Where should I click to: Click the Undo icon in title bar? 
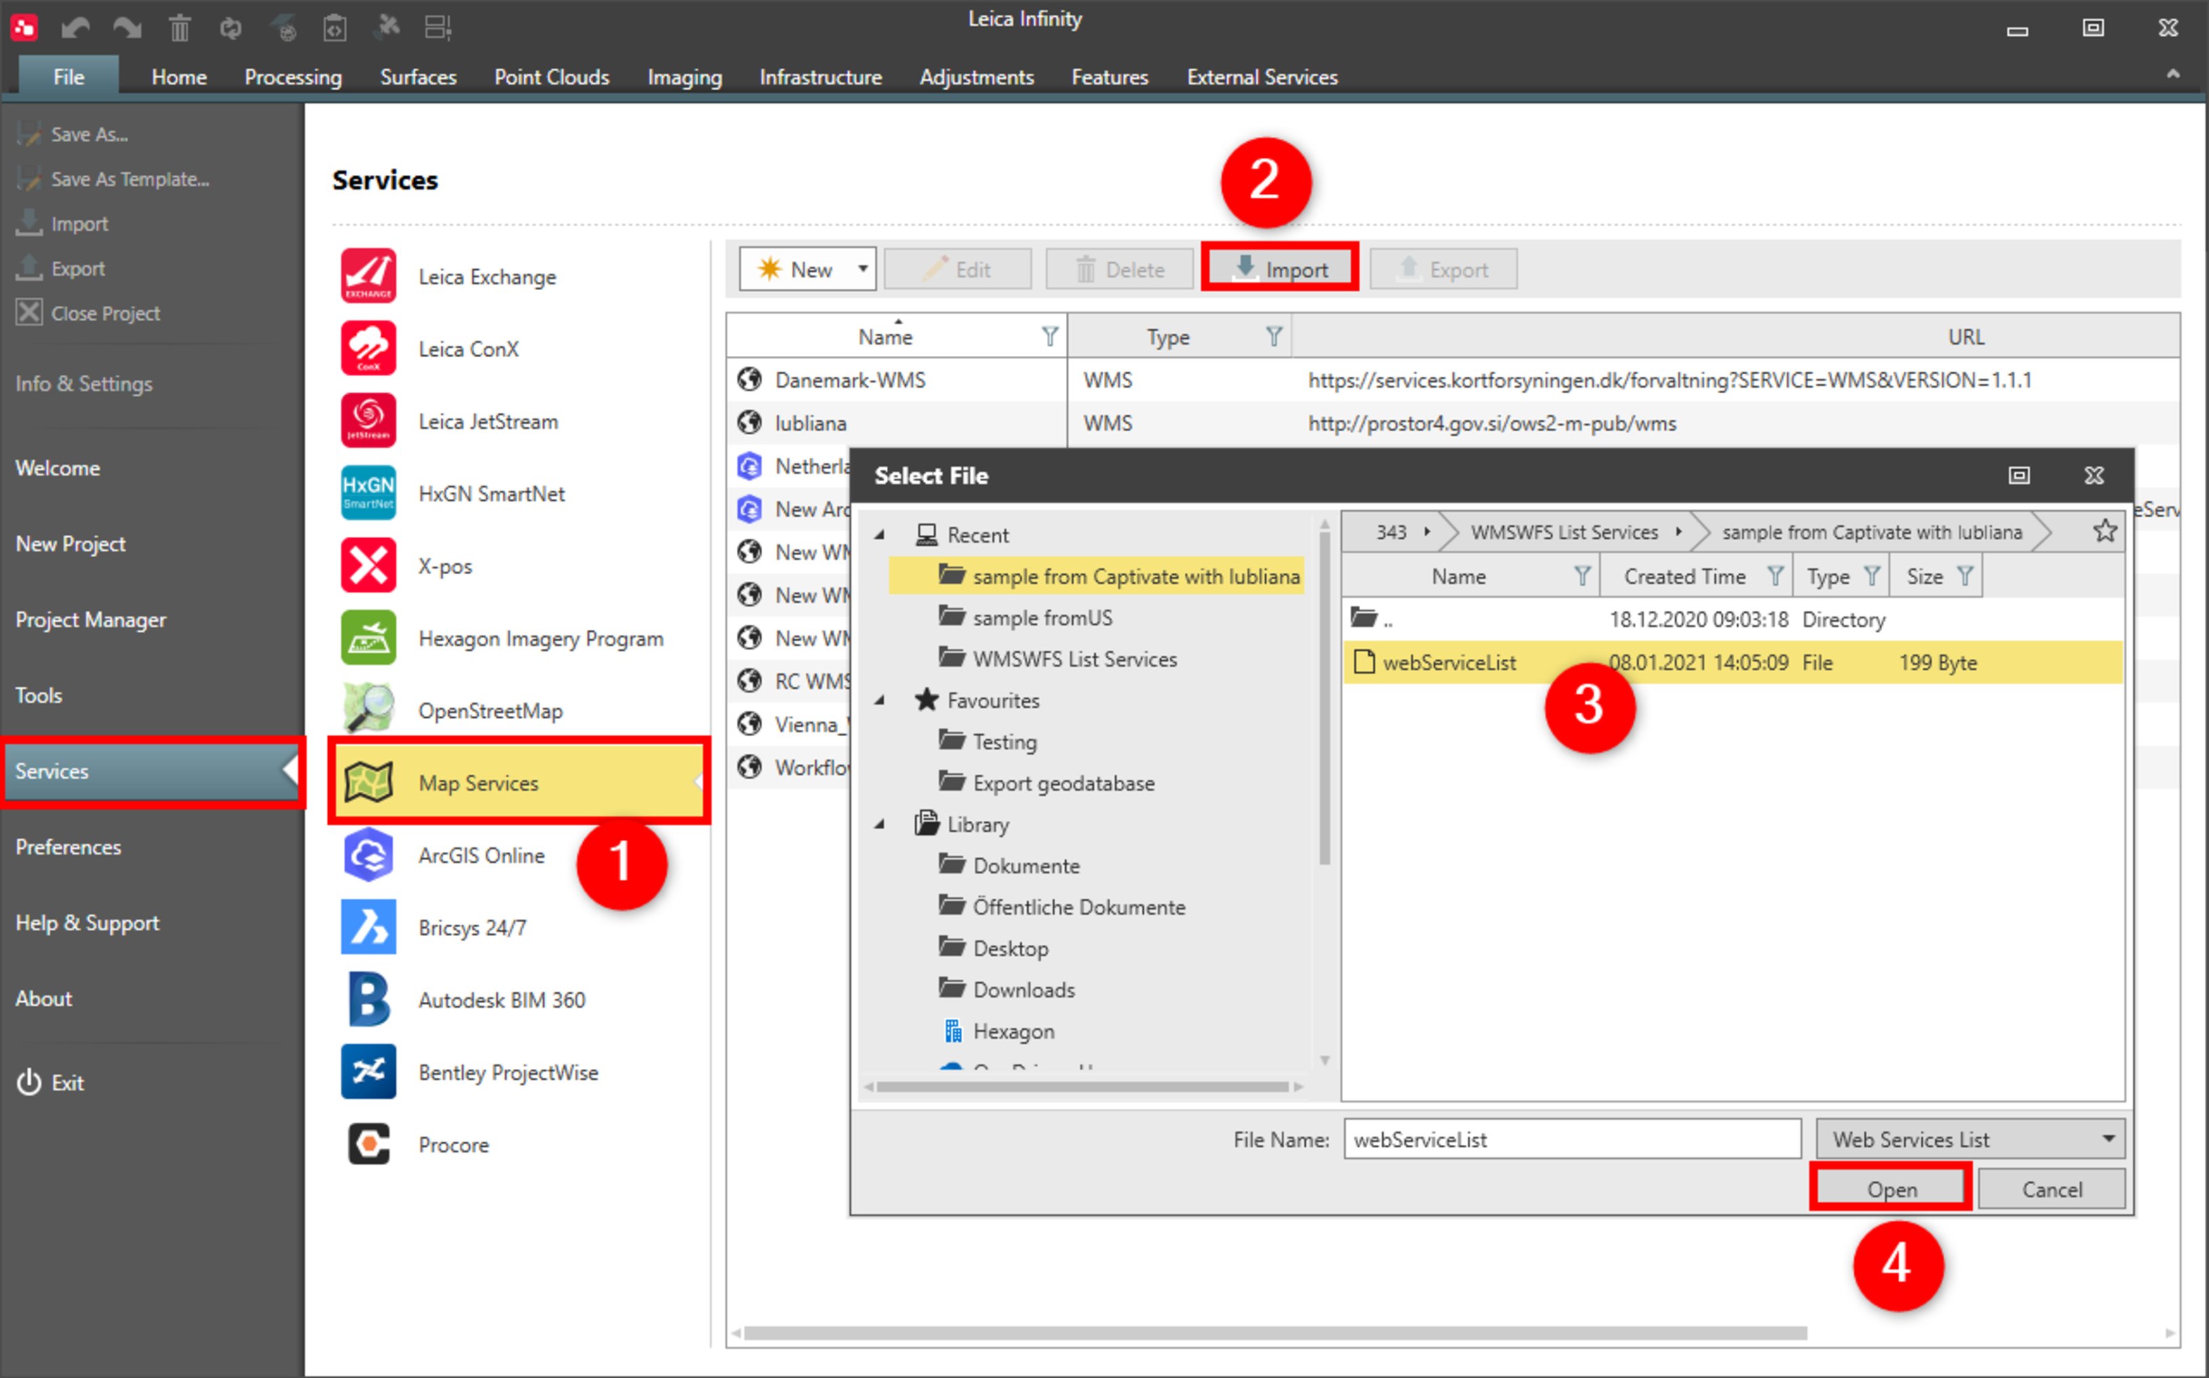click(76, 27)
